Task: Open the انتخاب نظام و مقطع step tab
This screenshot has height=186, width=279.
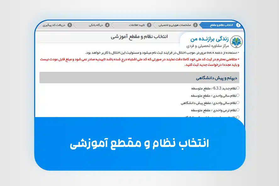Action: pos(221,25)
